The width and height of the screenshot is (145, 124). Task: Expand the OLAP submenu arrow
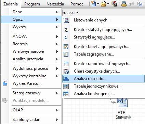(x=57, y=110)
